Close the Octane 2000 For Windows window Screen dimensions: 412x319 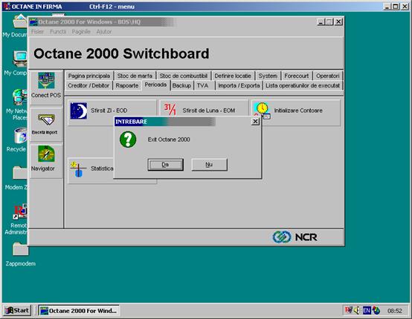coord(338,22)
